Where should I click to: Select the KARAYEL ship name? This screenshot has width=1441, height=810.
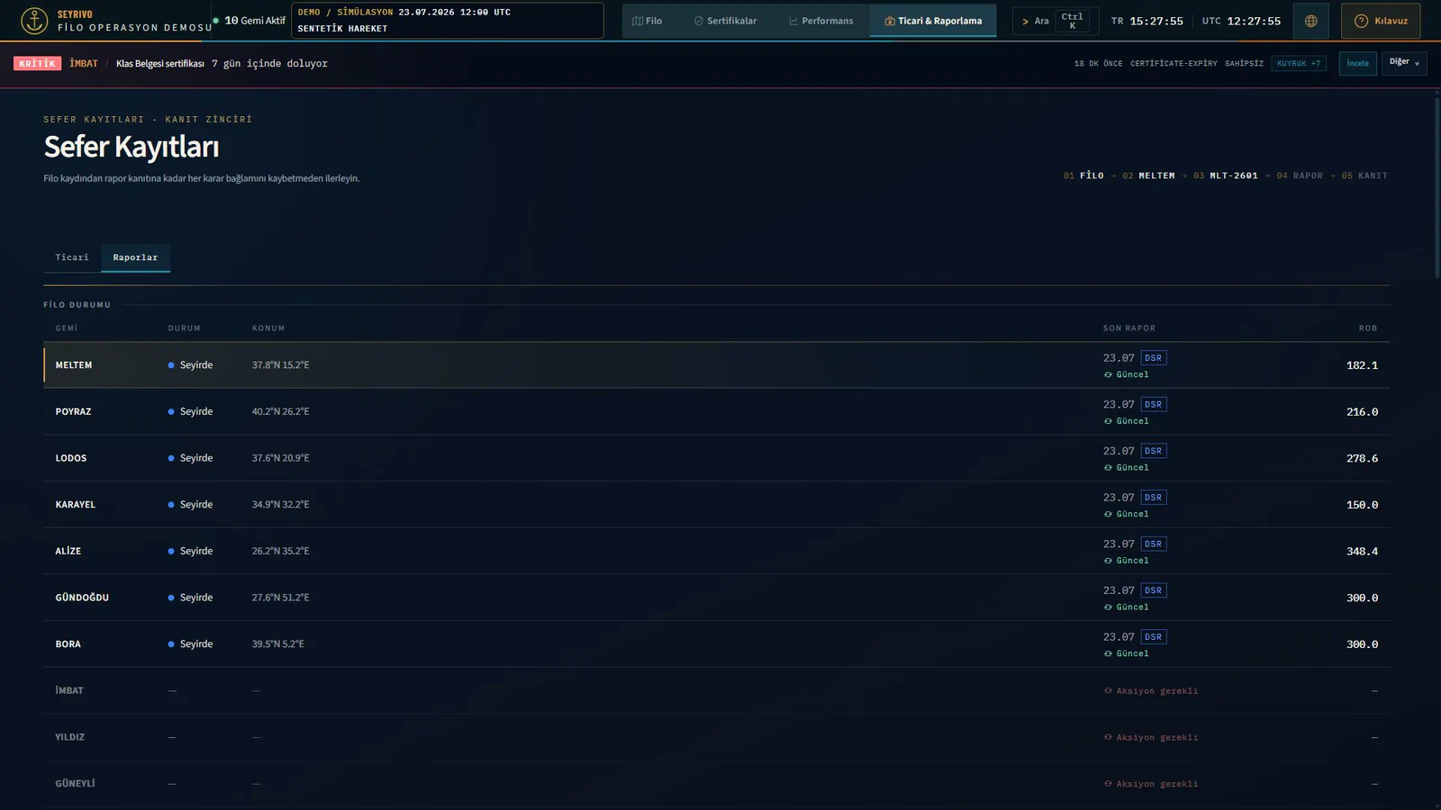[75, 505]
